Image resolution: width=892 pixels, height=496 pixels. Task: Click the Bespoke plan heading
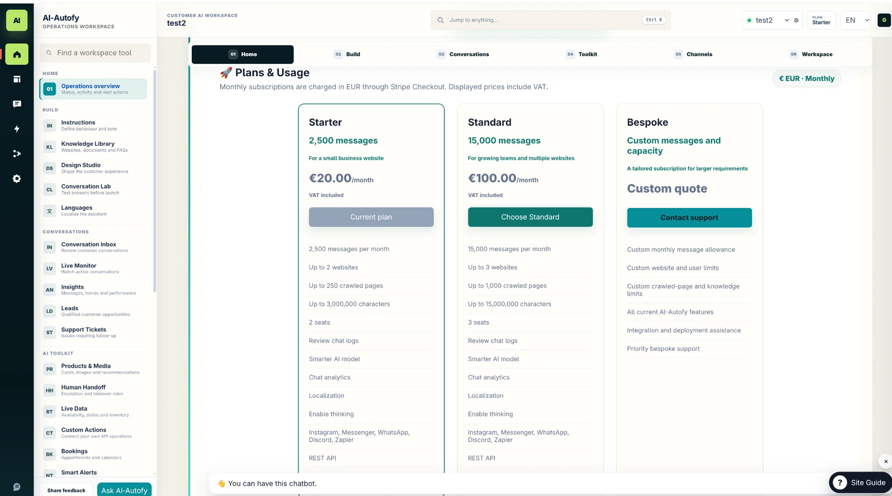(x=647, y=122)
